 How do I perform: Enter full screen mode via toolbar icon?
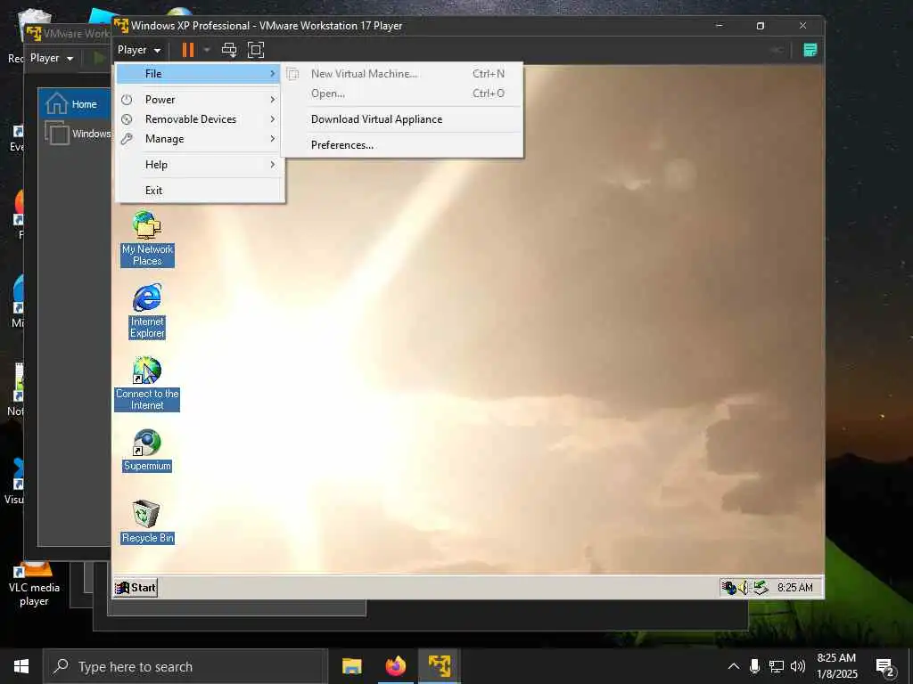click(256, 50)
